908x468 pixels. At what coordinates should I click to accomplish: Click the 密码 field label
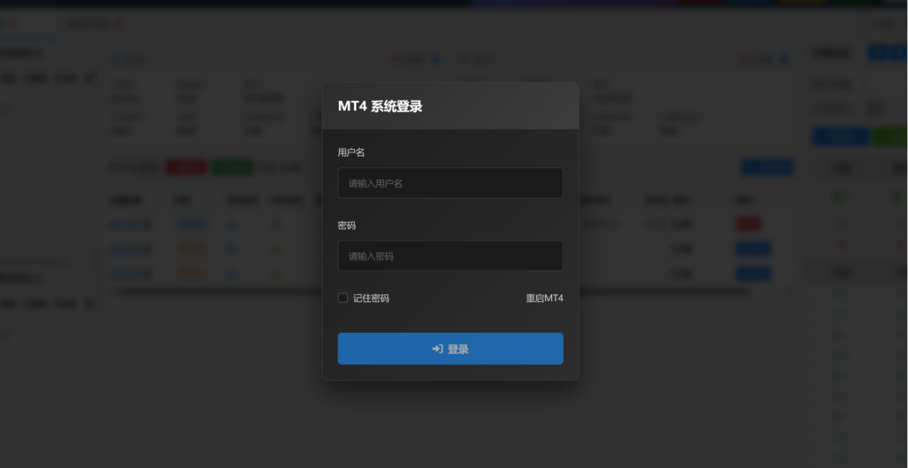[347, 226]
